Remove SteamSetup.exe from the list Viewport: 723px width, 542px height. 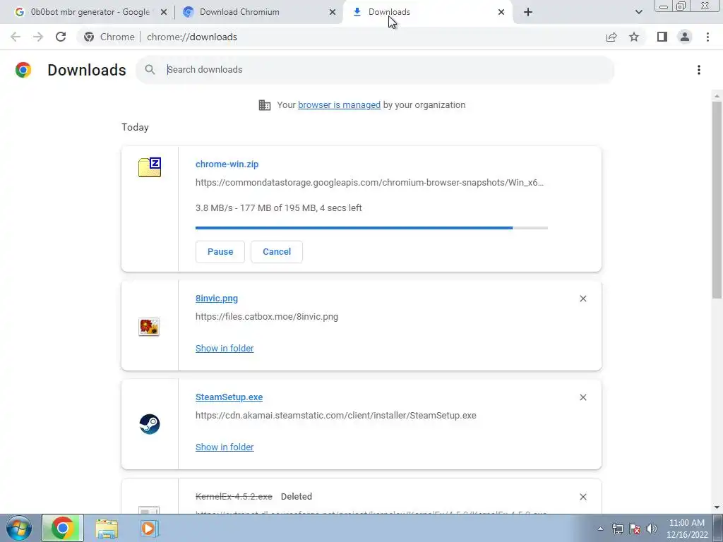tap(582, 397)
